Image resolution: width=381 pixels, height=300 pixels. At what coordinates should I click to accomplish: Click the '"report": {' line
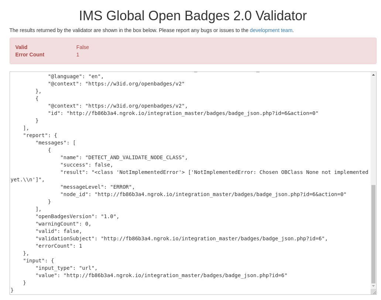click(40, 135)
